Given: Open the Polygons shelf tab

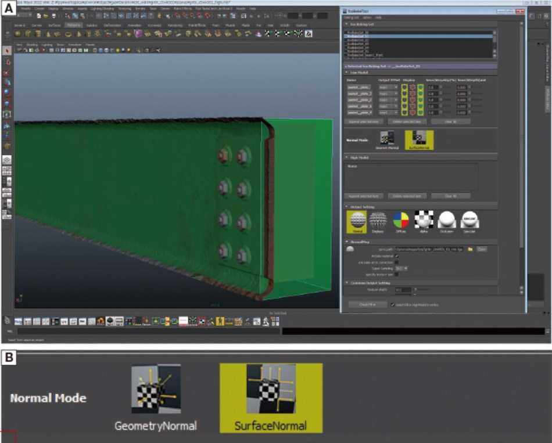Looking at the screenshot, I should [x=73, y=26].
